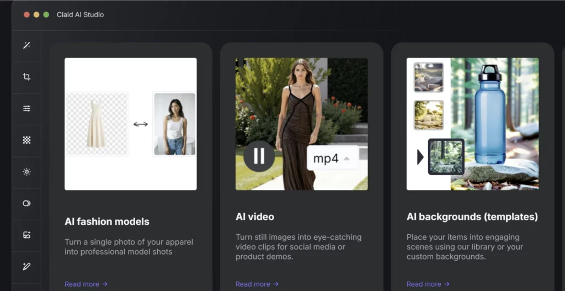Screen dimensions: 565x291
Task: Select the overlapping circles shadow tool
Action: click(x=26, y=203)
